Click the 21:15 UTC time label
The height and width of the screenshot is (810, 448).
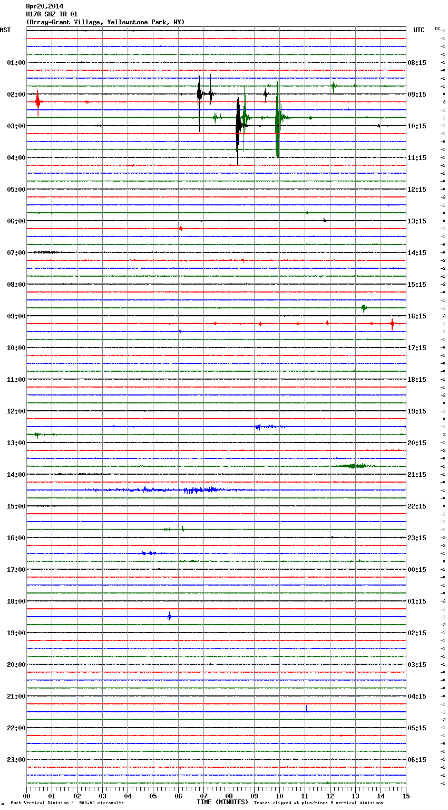click(x=417, y=475)
